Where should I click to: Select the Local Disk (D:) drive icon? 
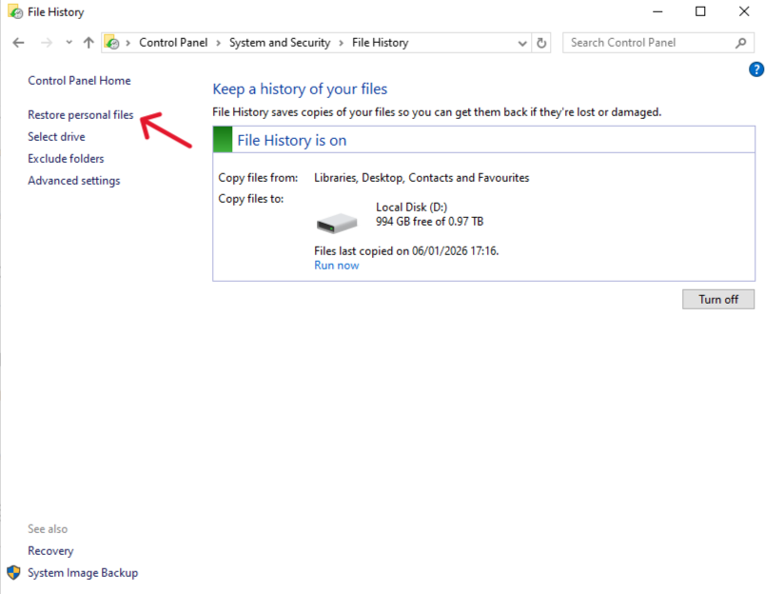point(336,221)
